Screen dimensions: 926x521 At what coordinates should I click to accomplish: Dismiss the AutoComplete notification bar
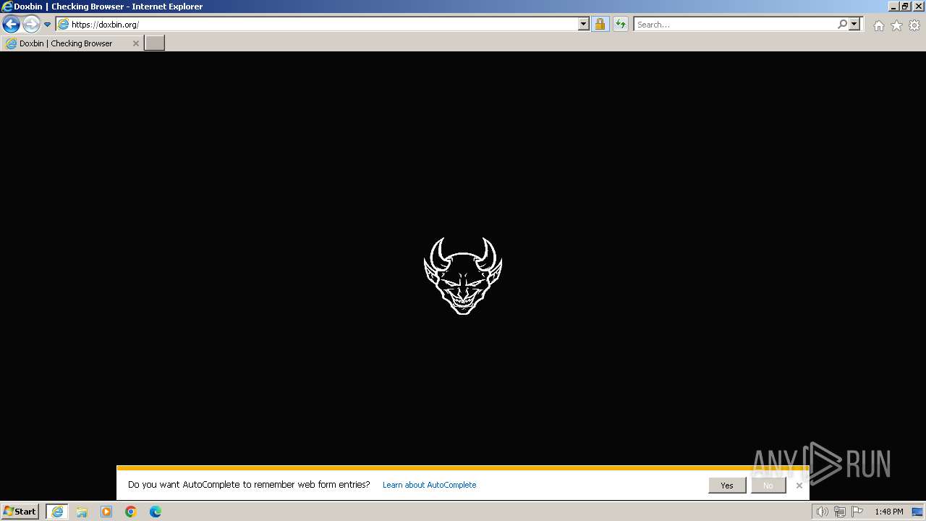pos(799,486)
